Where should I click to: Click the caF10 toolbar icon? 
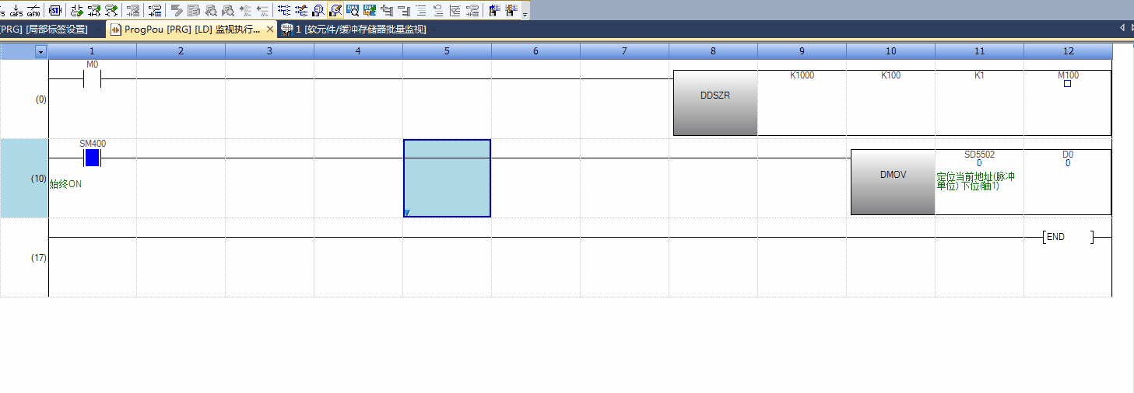(x=33, y=10)
